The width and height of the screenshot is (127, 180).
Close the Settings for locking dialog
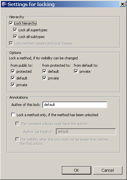(x=123, y=4)
